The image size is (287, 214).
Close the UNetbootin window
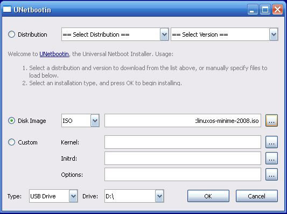[x=277, y=9]
